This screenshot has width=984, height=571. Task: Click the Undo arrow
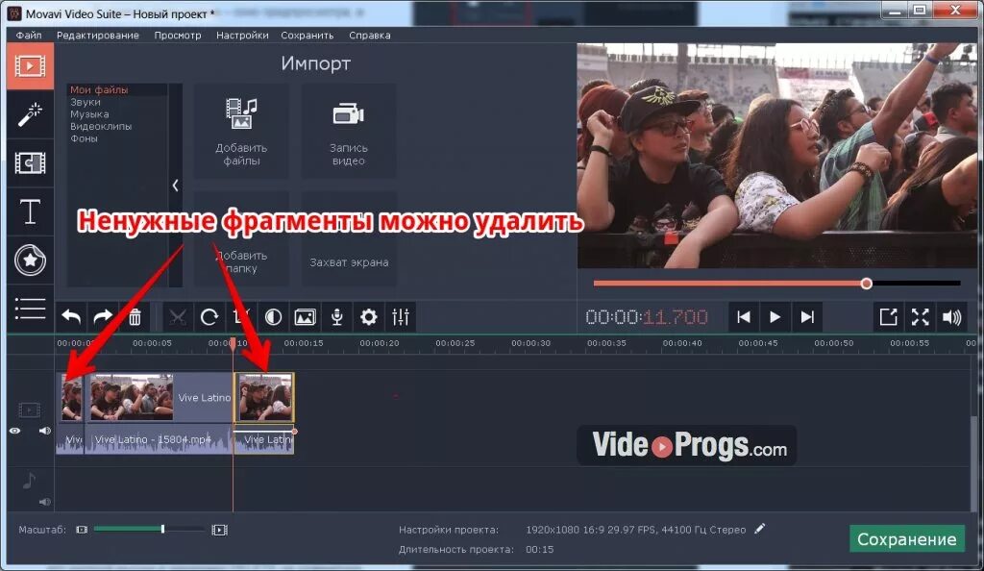tap(71, 317)
